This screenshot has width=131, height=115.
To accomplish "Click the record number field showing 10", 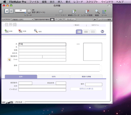I will click(x=20, y=10).
